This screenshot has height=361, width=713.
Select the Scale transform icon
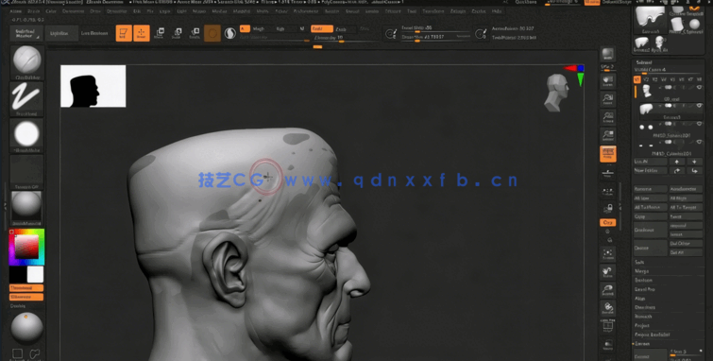(177, 33)
